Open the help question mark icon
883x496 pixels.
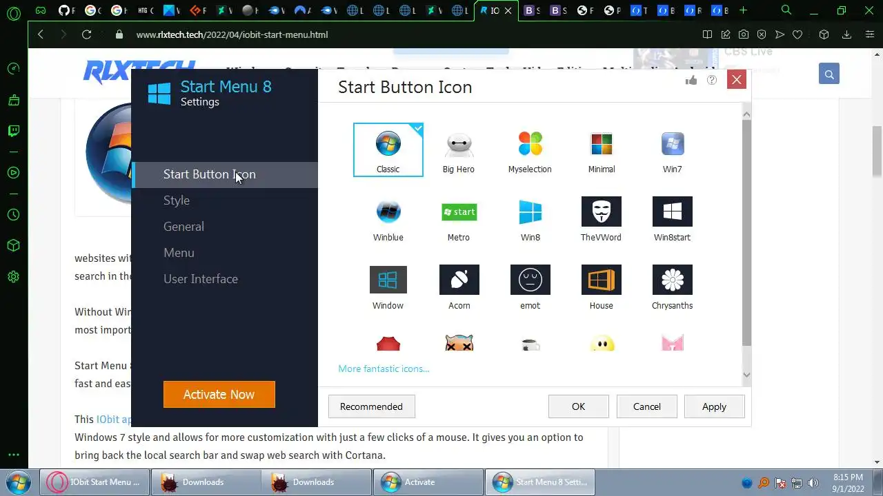(712, 80)
